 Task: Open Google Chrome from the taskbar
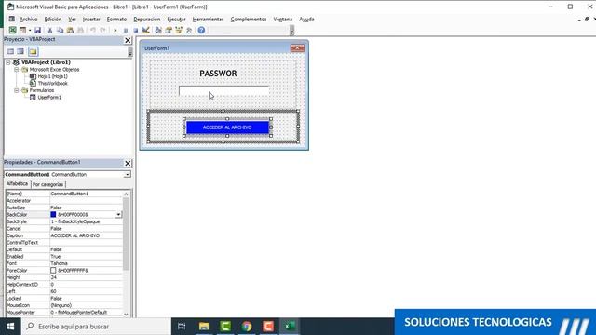click(x=247, y=327)
